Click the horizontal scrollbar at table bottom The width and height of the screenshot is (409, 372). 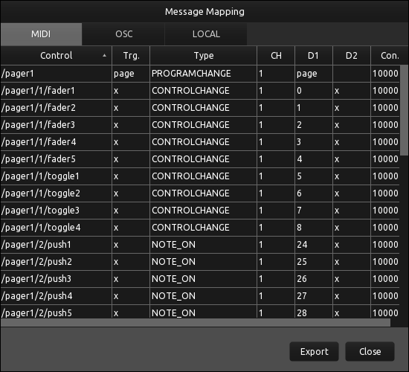click(196, 323)
